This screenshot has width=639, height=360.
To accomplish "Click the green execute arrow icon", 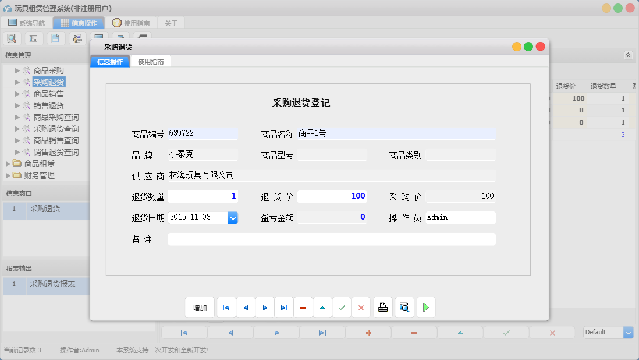I will [425, 307].
